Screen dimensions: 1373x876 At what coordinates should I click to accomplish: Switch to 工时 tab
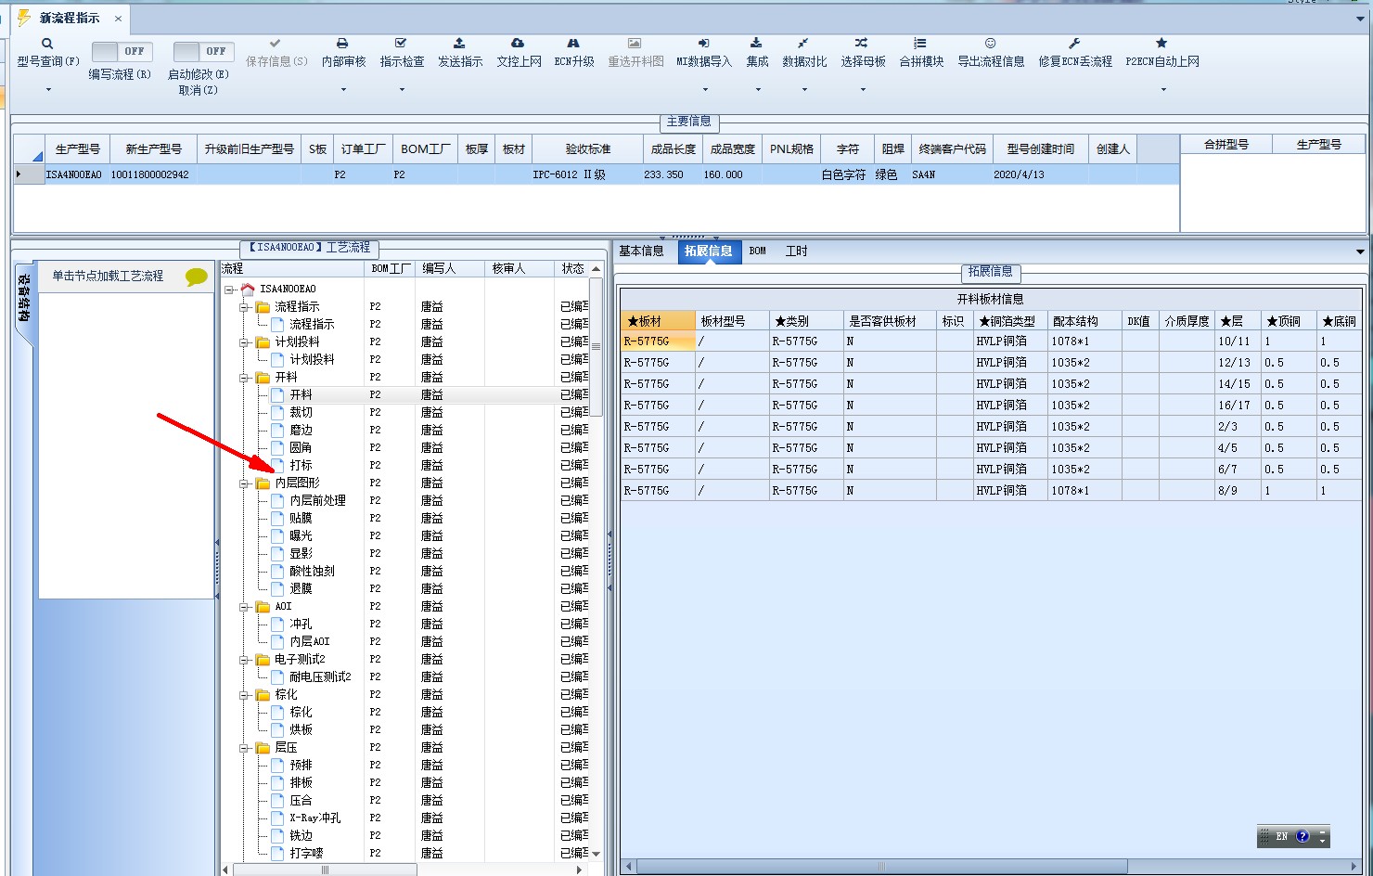coord(796,251)
